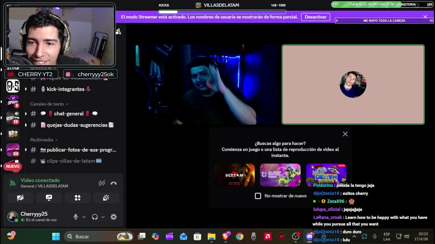Toggle noise suppression waveform icon
Screen dimensions: 435x244
(102, 183)
